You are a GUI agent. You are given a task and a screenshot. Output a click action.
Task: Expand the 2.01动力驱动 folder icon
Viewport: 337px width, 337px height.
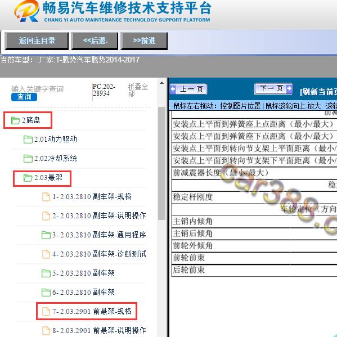click(28, 140)
